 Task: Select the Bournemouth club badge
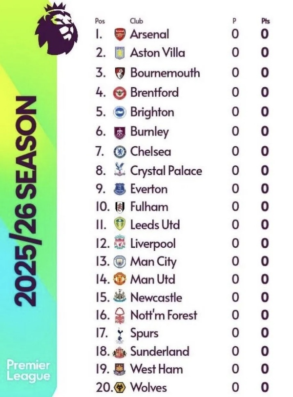120,73
